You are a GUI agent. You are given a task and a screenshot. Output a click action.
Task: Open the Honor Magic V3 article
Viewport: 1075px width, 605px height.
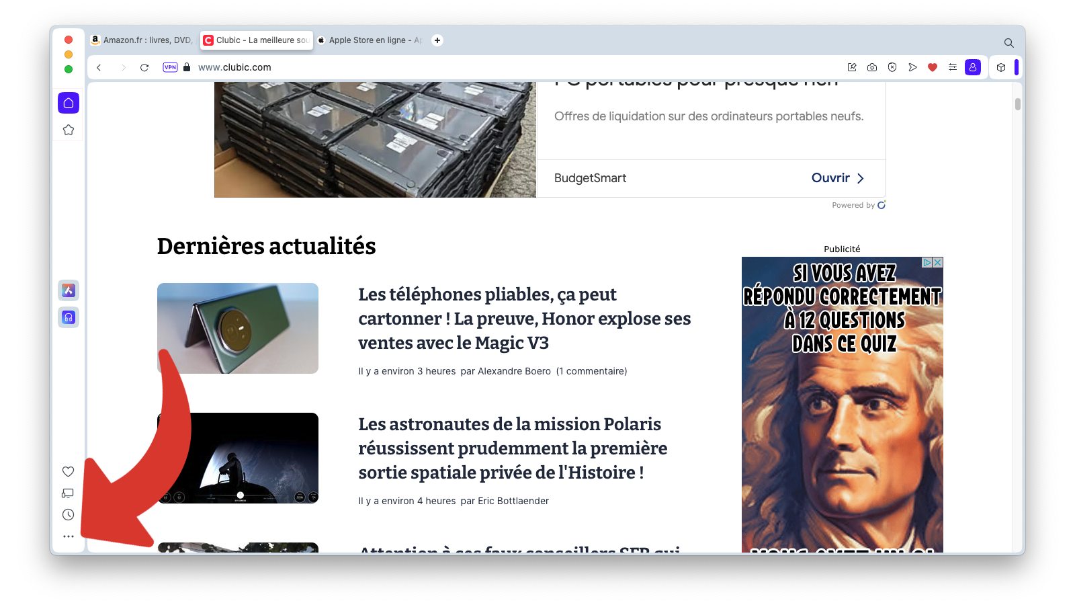[x=524, y=319]
